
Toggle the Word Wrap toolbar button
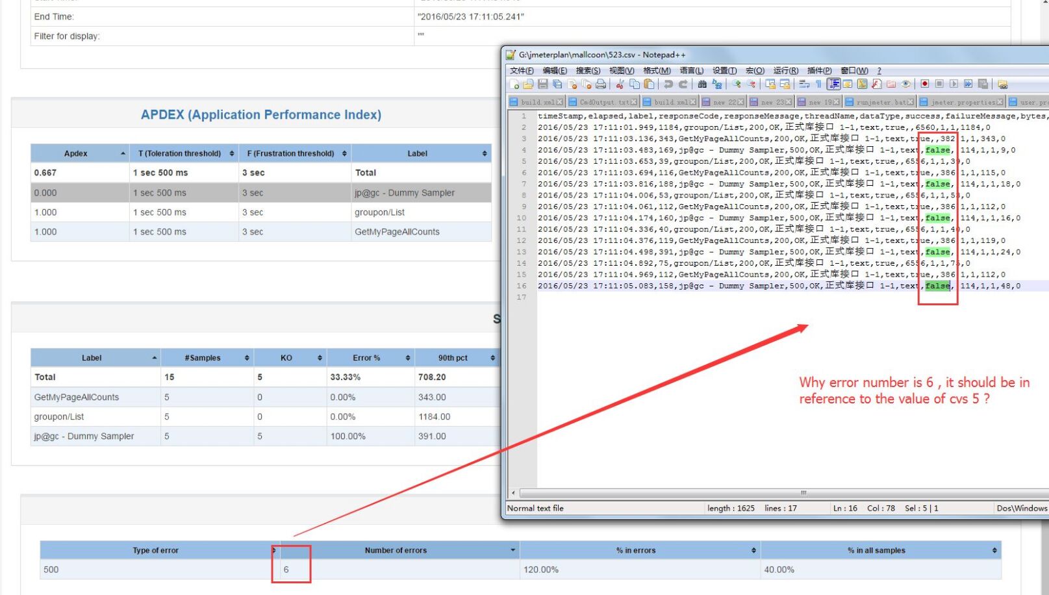tap(804, 84)
